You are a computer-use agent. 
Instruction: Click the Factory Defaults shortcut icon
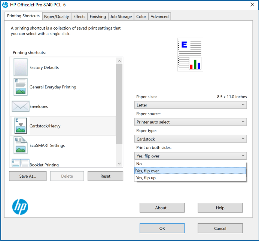pos(21,67)
